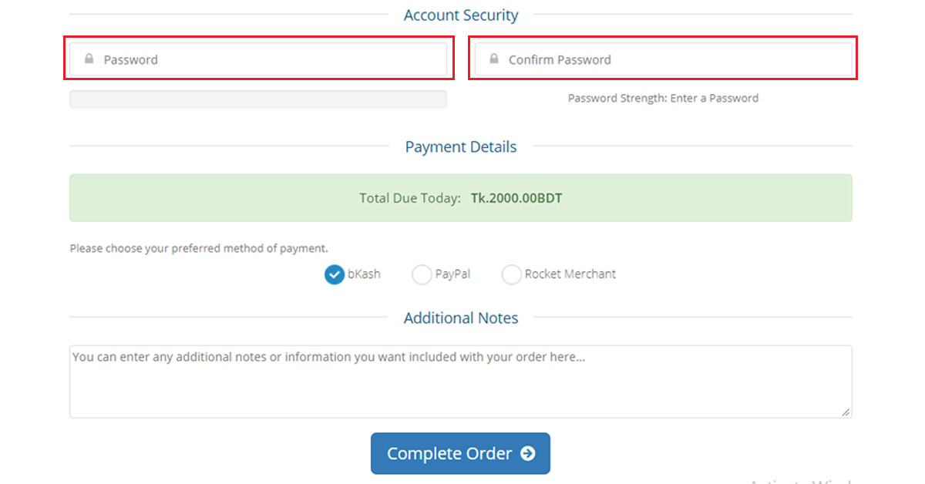The image size is (925, 484).
Task: Click the textarea resize handle
Action: click(x=846, y=413)
